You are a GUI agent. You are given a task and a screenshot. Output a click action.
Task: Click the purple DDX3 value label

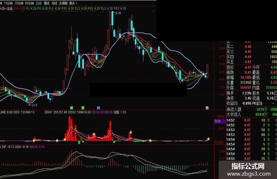pos(102,112)
